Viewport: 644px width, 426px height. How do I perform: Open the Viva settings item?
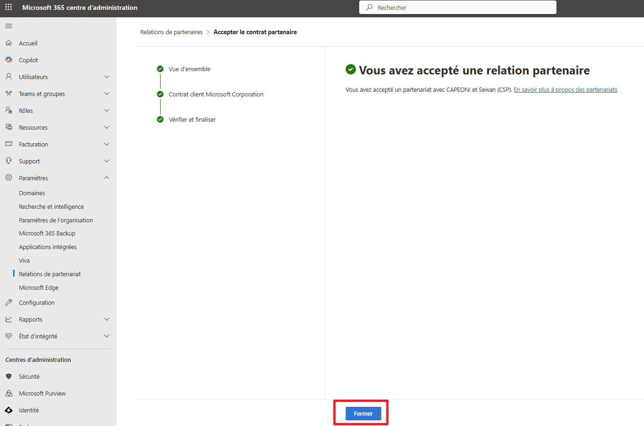coord(24,260)
